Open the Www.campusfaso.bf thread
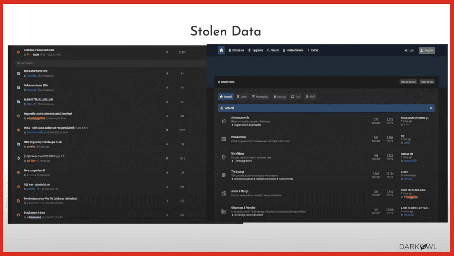The height and width of the screenshot is (256, 454). [35, 170]
